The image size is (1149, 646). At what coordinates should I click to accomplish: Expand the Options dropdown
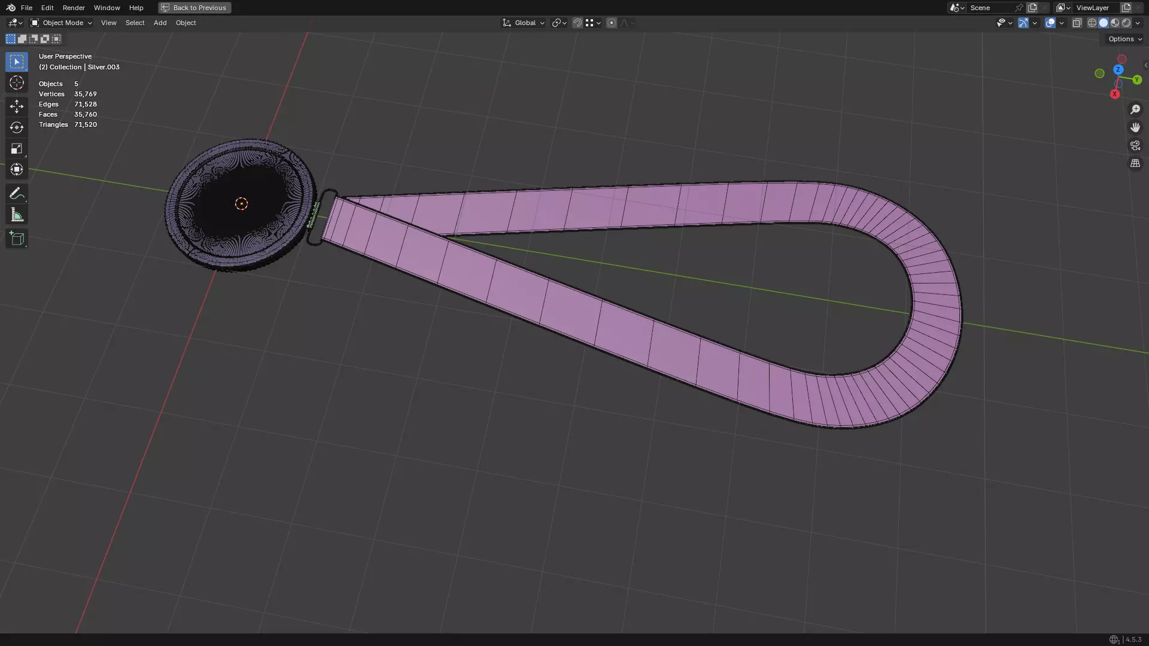(x=1124, y=39)
